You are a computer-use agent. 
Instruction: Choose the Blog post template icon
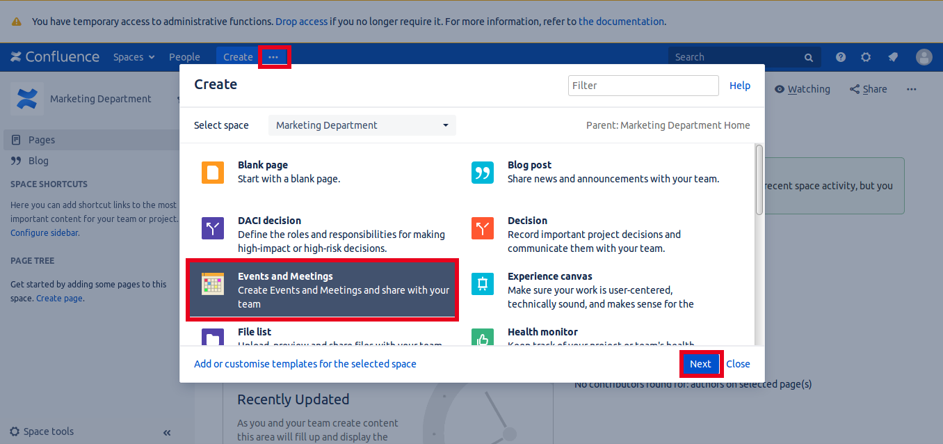[483, 173]
